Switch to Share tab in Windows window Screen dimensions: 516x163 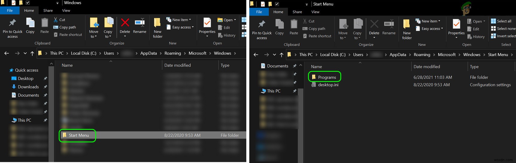(48, 10)
